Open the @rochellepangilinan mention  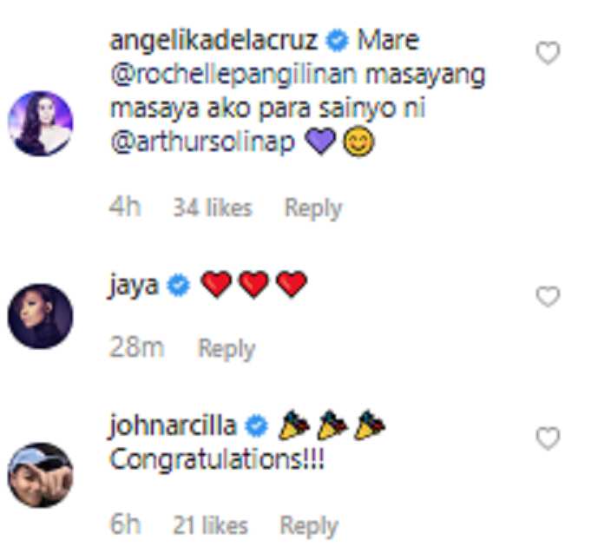pyautogui.click(x=233, y=75)
